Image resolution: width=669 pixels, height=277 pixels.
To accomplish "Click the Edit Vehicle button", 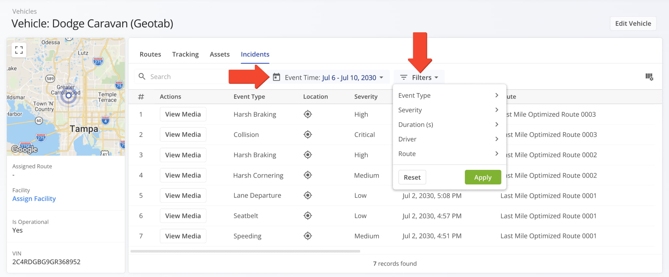I will pos(633,24).
